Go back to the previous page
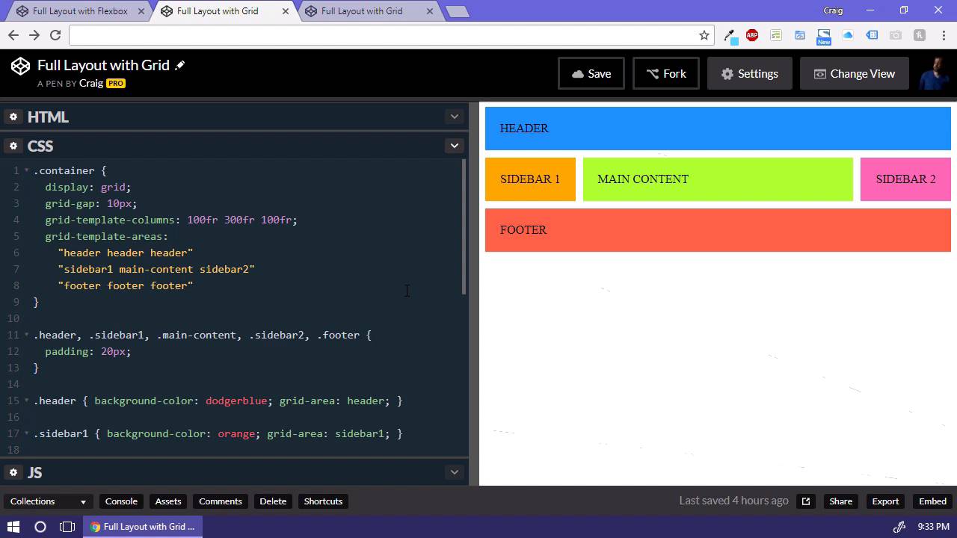957x538 pixels. point(13,35)
